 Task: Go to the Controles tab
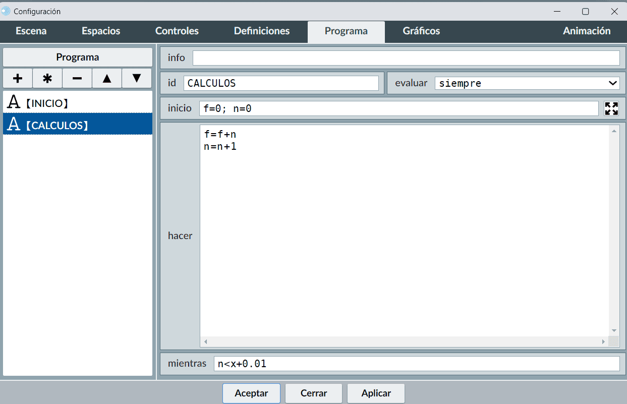pyautogui.click(x=177, y=31)
